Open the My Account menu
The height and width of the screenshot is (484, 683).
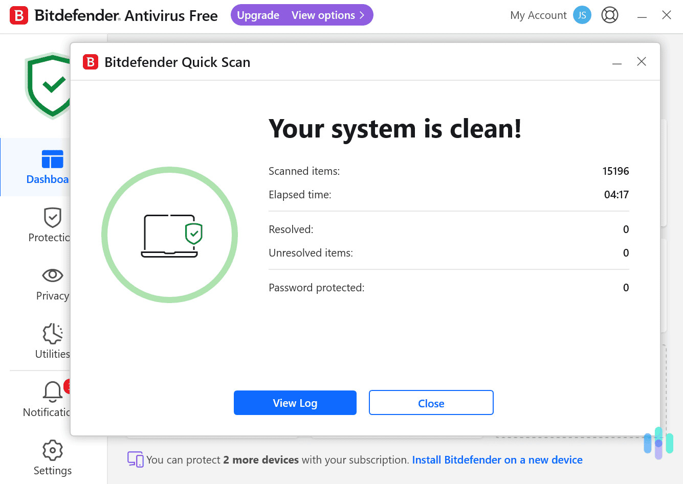(x=538, y=15)
